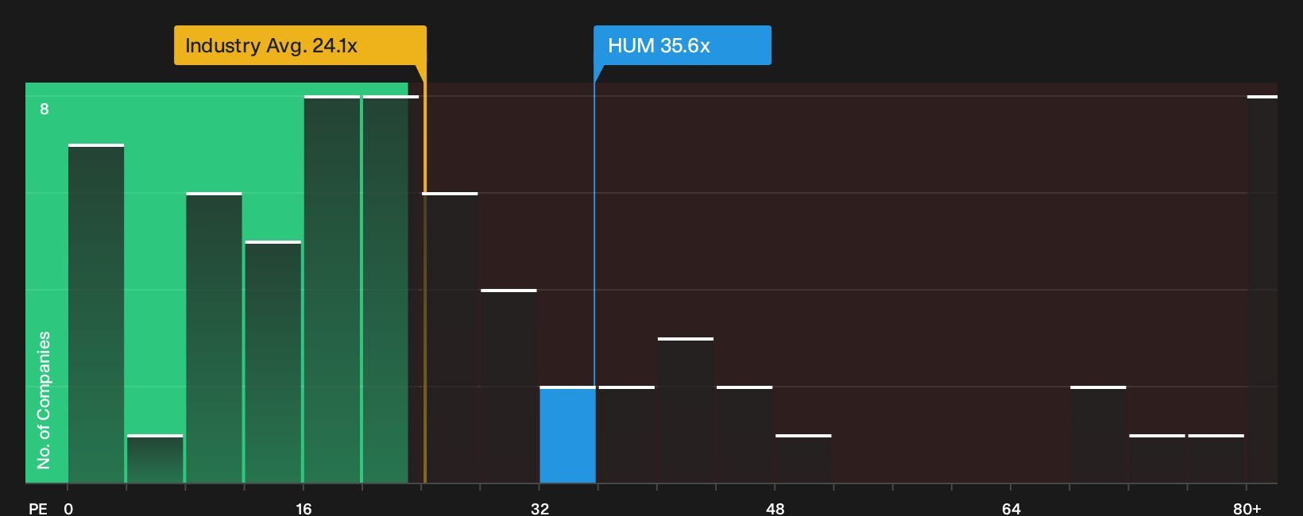This screenshot has width=1303, height=516.
Task: Click the 80+ bar at far right
Action: [1262, 289]
